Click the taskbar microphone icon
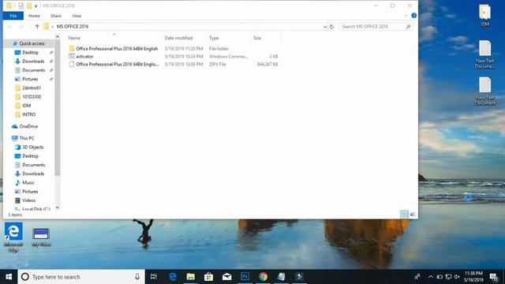Screen dimensions: 505x284 pos(137,277)
